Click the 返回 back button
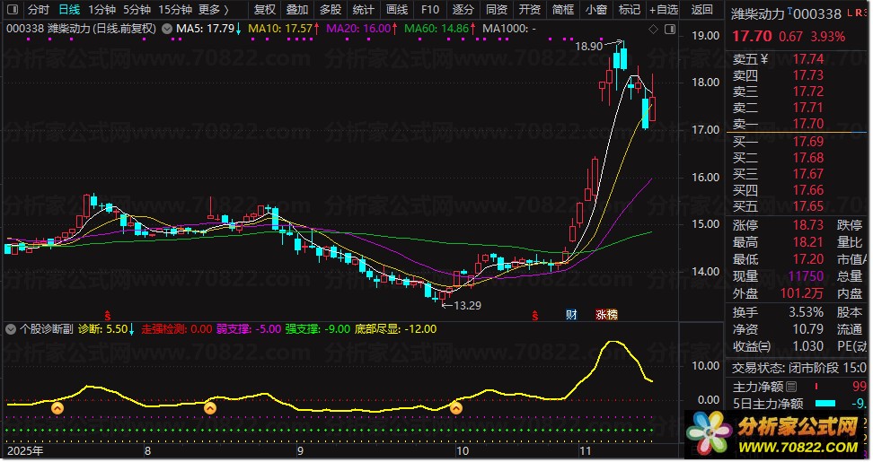The image size is (873, 462). (x=702, y=10)
